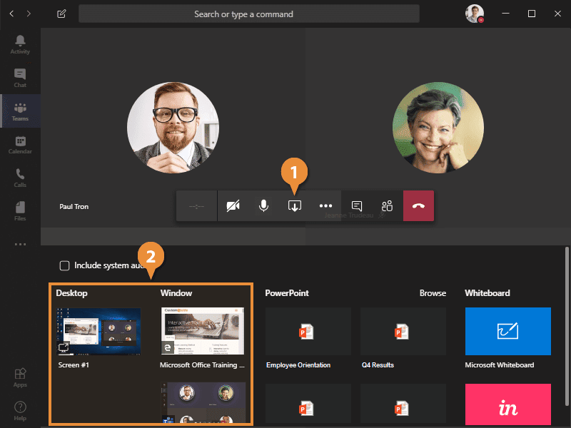Open Microsoft Whiteboard

pyautogui.click(x=508, y=331)
